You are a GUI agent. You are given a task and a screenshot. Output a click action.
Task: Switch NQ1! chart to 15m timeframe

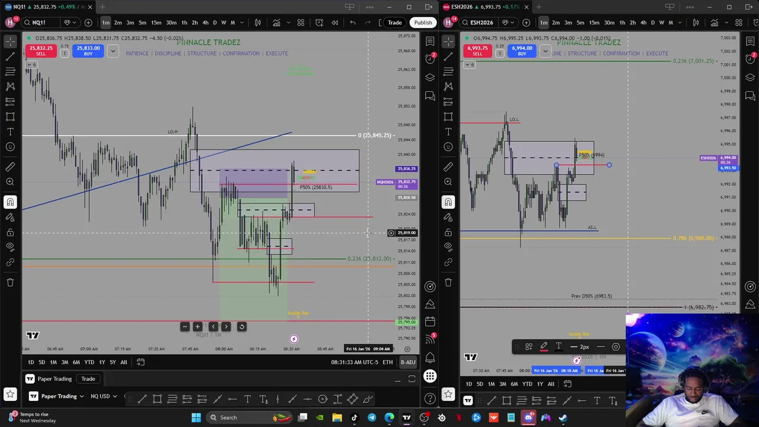156,23
